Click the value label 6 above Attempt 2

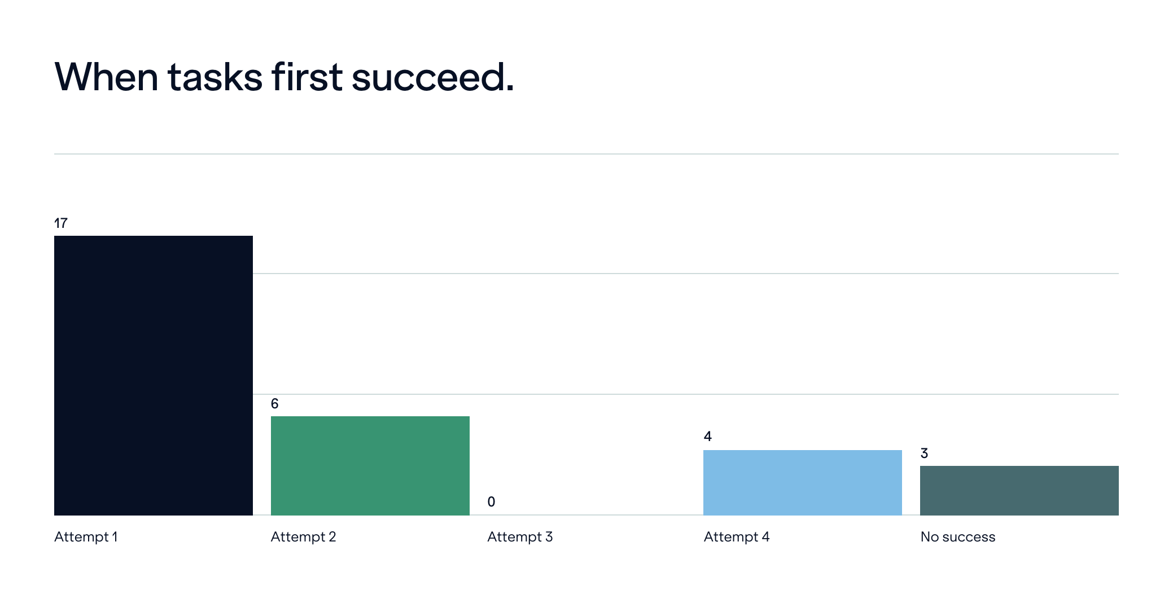275,404
